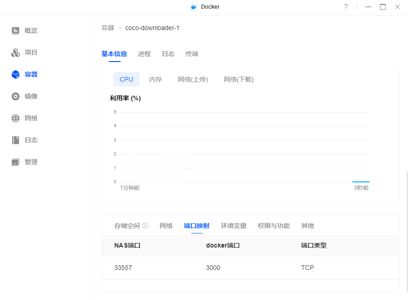Select the CPU chart tab

tap(127, 79)
